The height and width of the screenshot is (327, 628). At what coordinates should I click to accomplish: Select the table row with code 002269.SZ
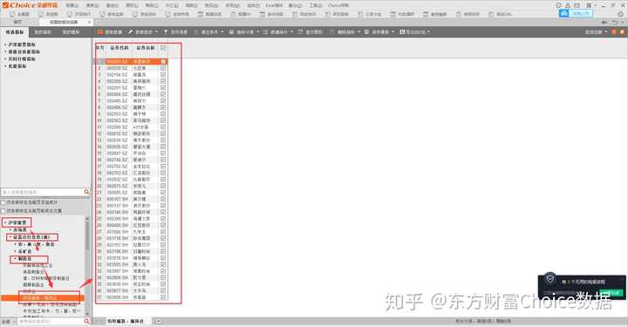tap(132, 81)
